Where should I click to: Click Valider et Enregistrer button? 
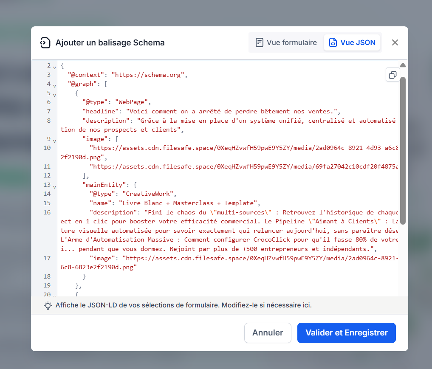click(x=346, y=332)
